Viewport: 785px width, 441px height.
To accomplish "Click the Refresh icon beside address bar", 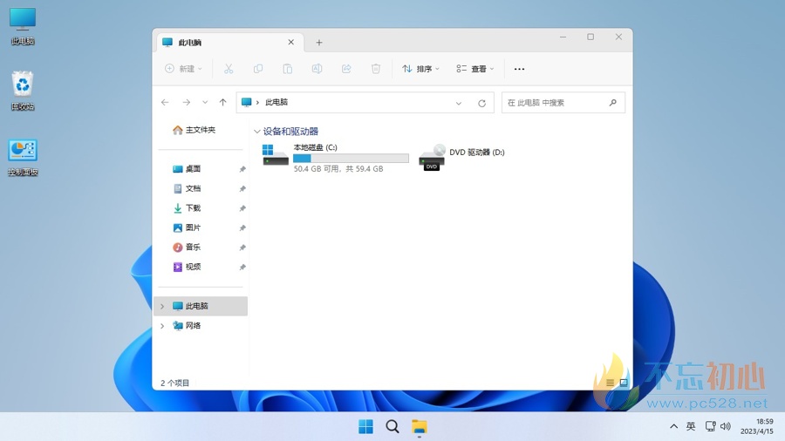I will click(x=481, y=103).
